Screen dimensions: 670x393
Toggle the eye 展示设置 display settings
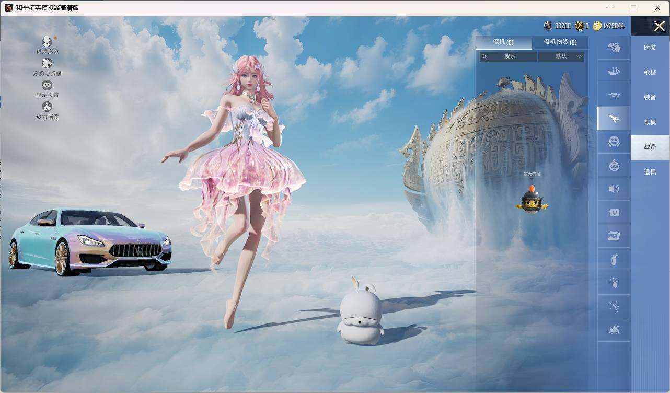47,85
